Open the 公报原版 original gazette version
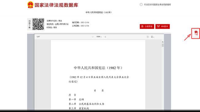 tap(147, 26)
